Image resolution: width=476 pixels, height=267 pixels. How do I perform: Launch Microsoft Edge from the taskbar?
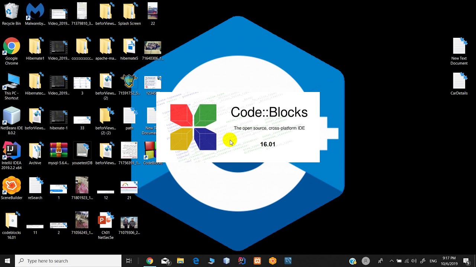(196, 261)
